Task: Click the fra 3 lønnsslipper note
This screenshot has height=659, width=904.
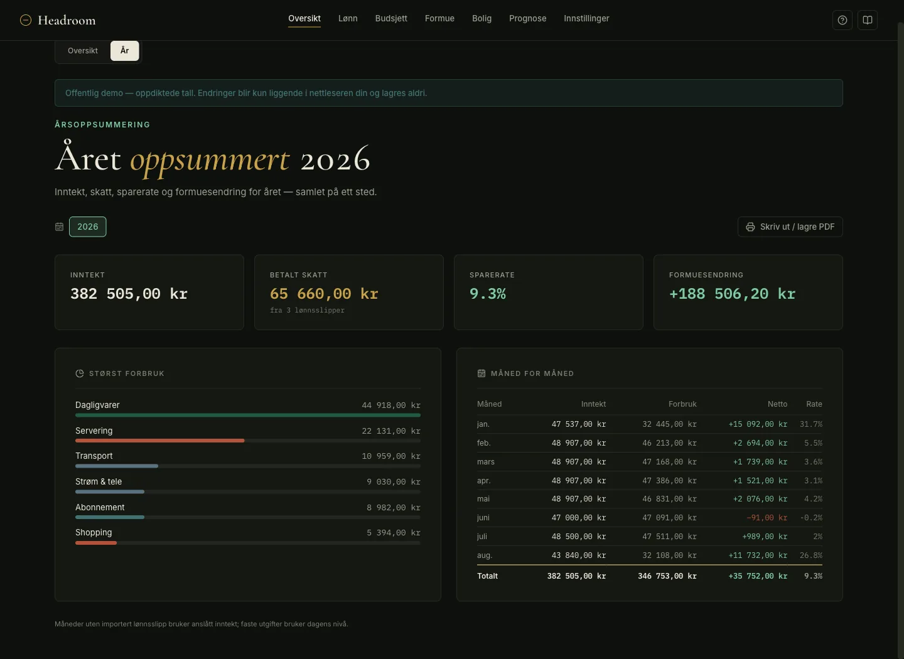Action: click(307, 311)
